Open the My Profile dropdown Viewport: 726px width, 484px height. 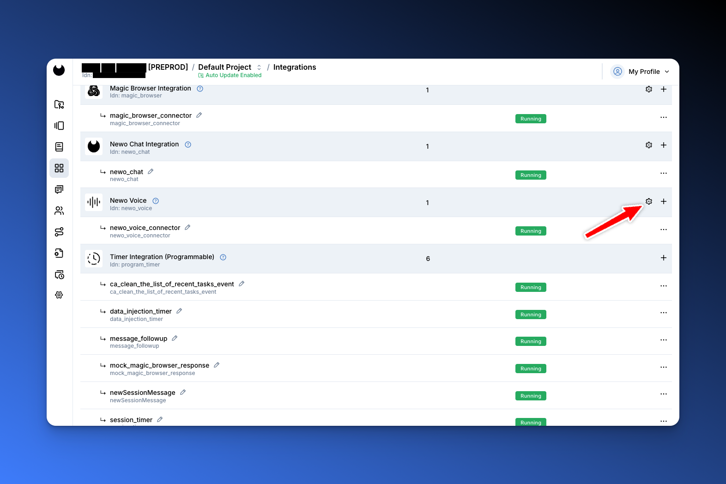click(641, 72)
